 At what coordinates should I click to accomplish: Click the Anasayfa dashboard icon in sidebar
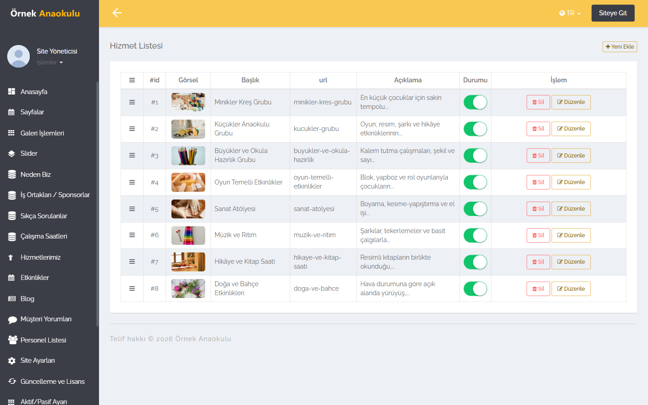(x=12, y=91)
